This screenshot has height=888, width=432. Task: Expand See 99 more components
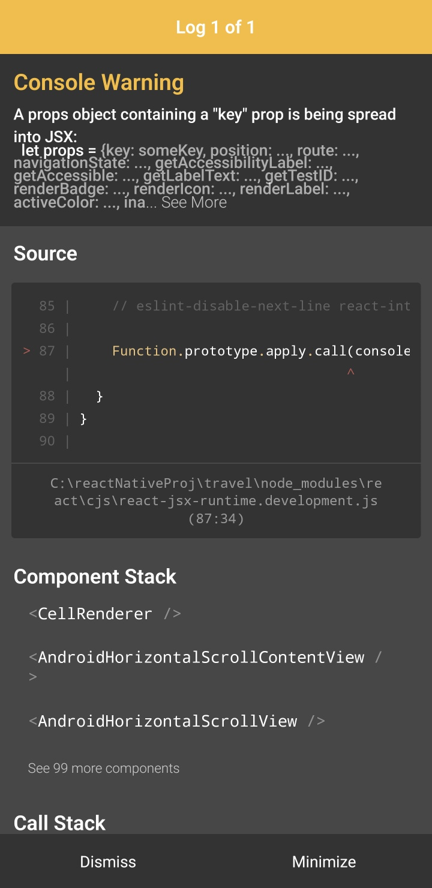click(x=104, y=769)
